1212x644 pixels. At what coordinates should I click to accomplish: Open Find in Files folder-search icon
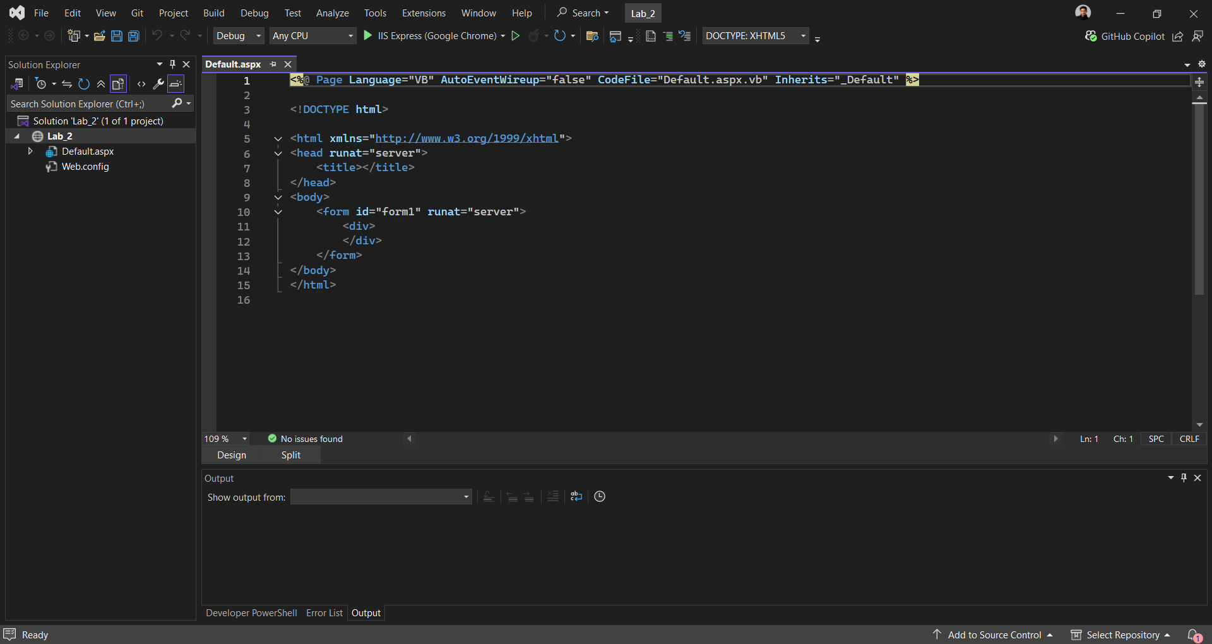click(592, 36)
